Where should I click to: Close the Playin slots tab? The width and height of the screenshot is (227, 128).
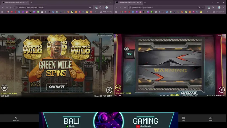[141, 2]
